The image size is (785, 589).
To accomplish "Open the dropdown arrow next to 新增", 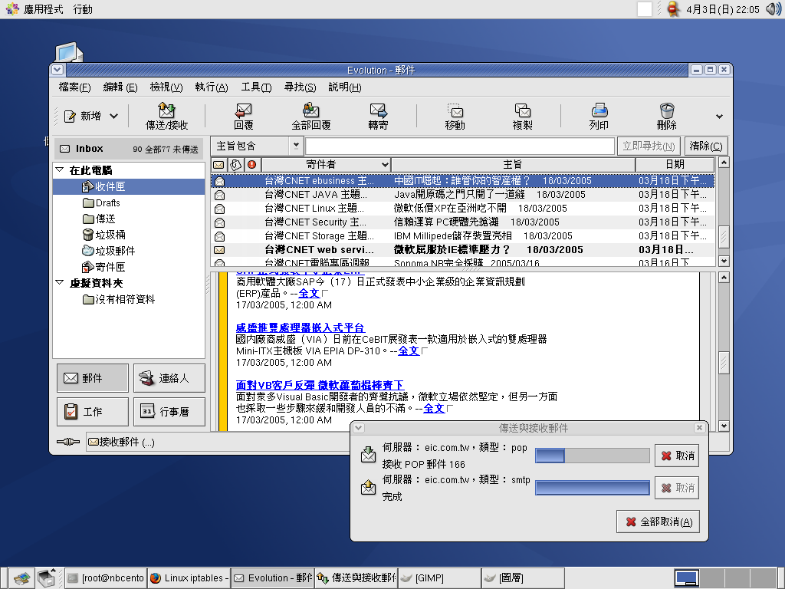I will (114, 117).
